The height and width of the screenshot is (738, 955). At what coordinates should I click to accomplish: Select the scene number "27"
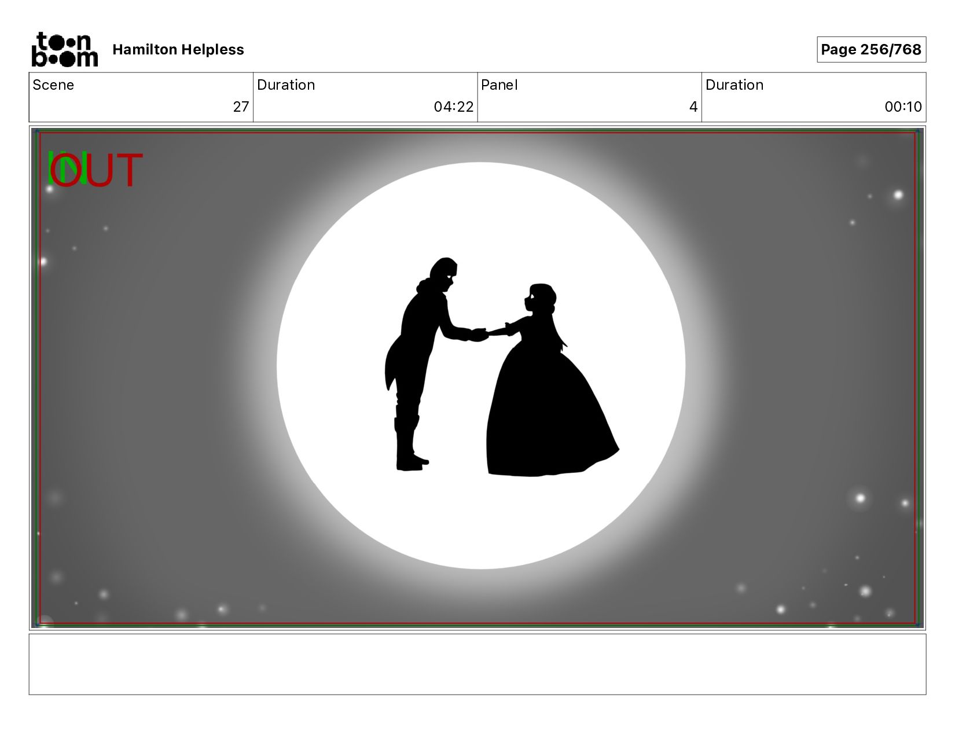click(x=241, y=107)
